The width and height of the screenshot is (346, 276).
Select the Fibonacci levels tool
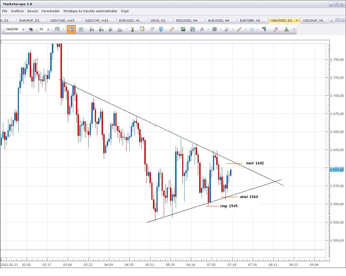click(214, 29)
